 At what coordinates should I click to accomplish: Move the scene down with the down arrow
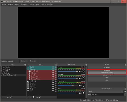(x=11, y=97)
